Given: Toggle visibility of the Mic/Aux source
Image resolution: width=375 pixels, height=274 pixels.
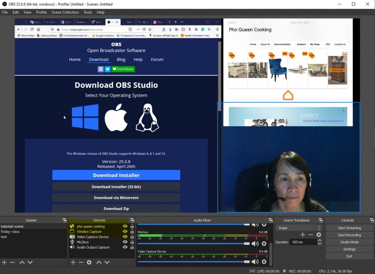Looking at the screenshot, I should [x=125, y=242].
